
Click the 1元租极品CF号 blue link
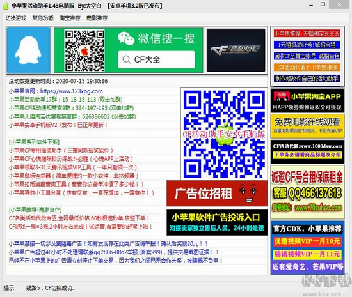pos(307,45)
